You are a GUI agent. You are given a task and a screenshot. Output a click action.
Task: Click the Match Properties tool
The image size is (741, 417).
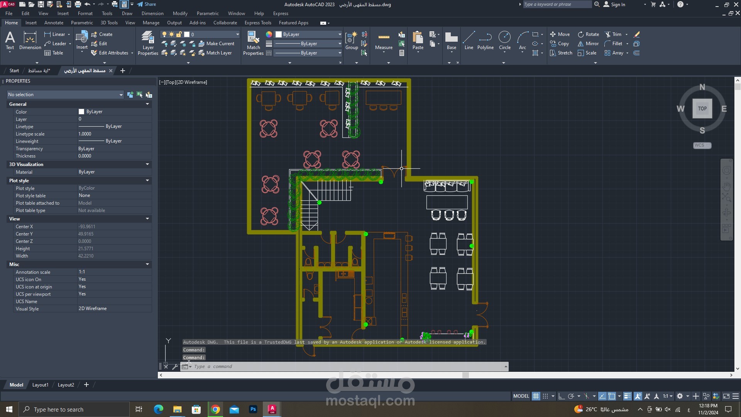point(253,43)
